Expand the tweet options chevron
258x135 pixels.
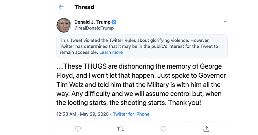click(x=225, y=22)
